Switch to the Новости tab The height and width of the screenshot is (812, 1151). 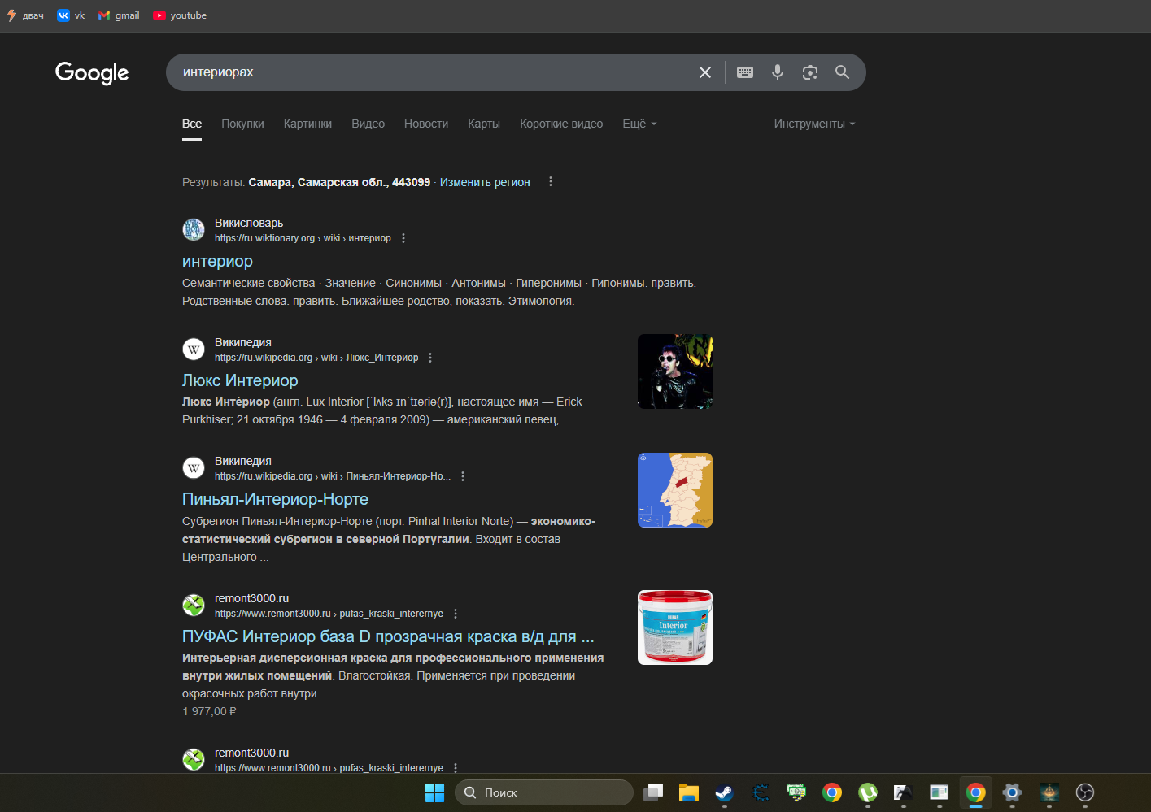[426, 124]
